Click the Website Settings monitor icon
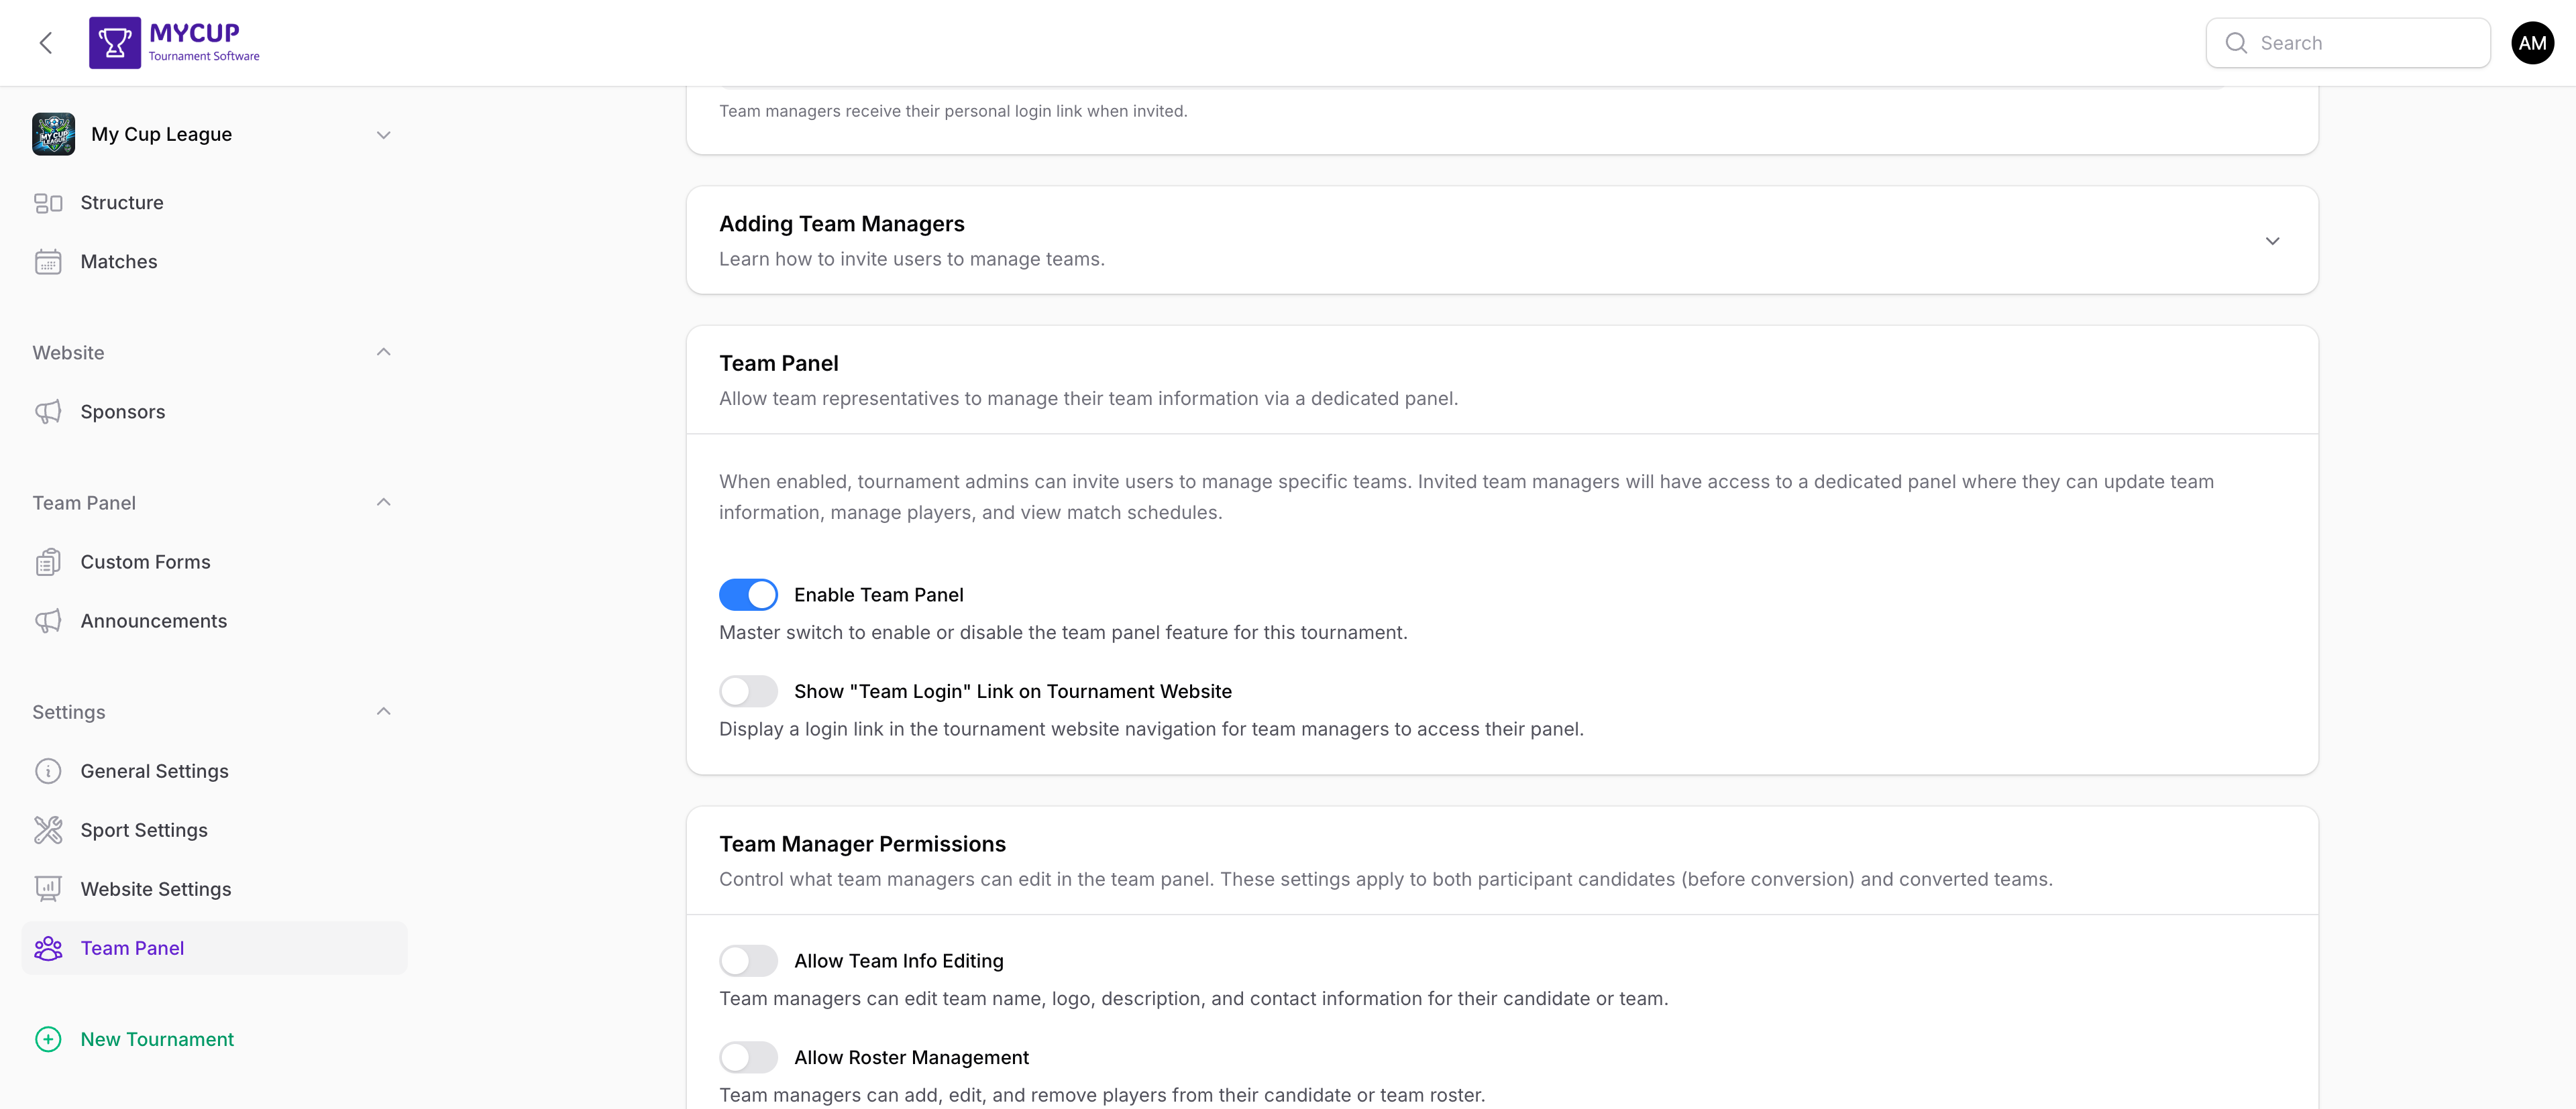 [49, 888]
